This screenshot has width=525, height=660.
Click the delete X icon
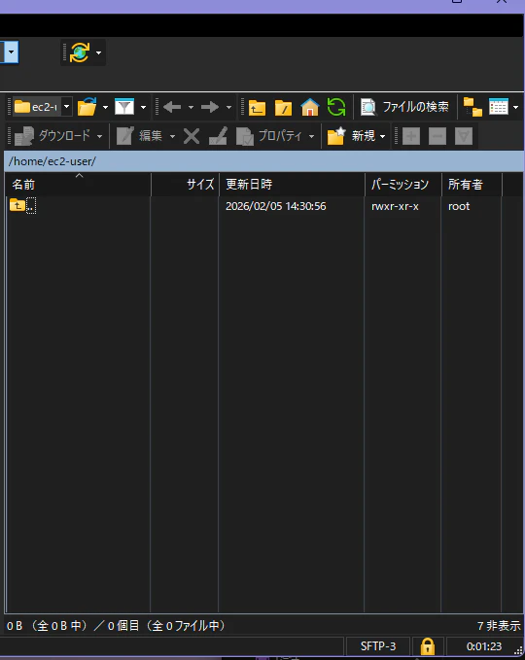point(192,136)
